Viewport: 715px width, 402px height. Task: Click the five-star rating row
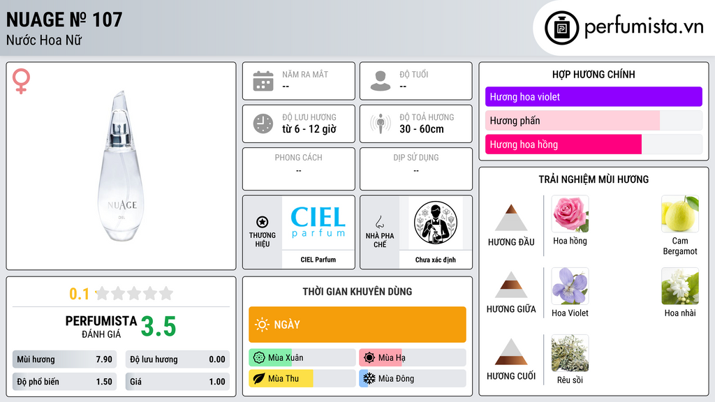point(135,293)
